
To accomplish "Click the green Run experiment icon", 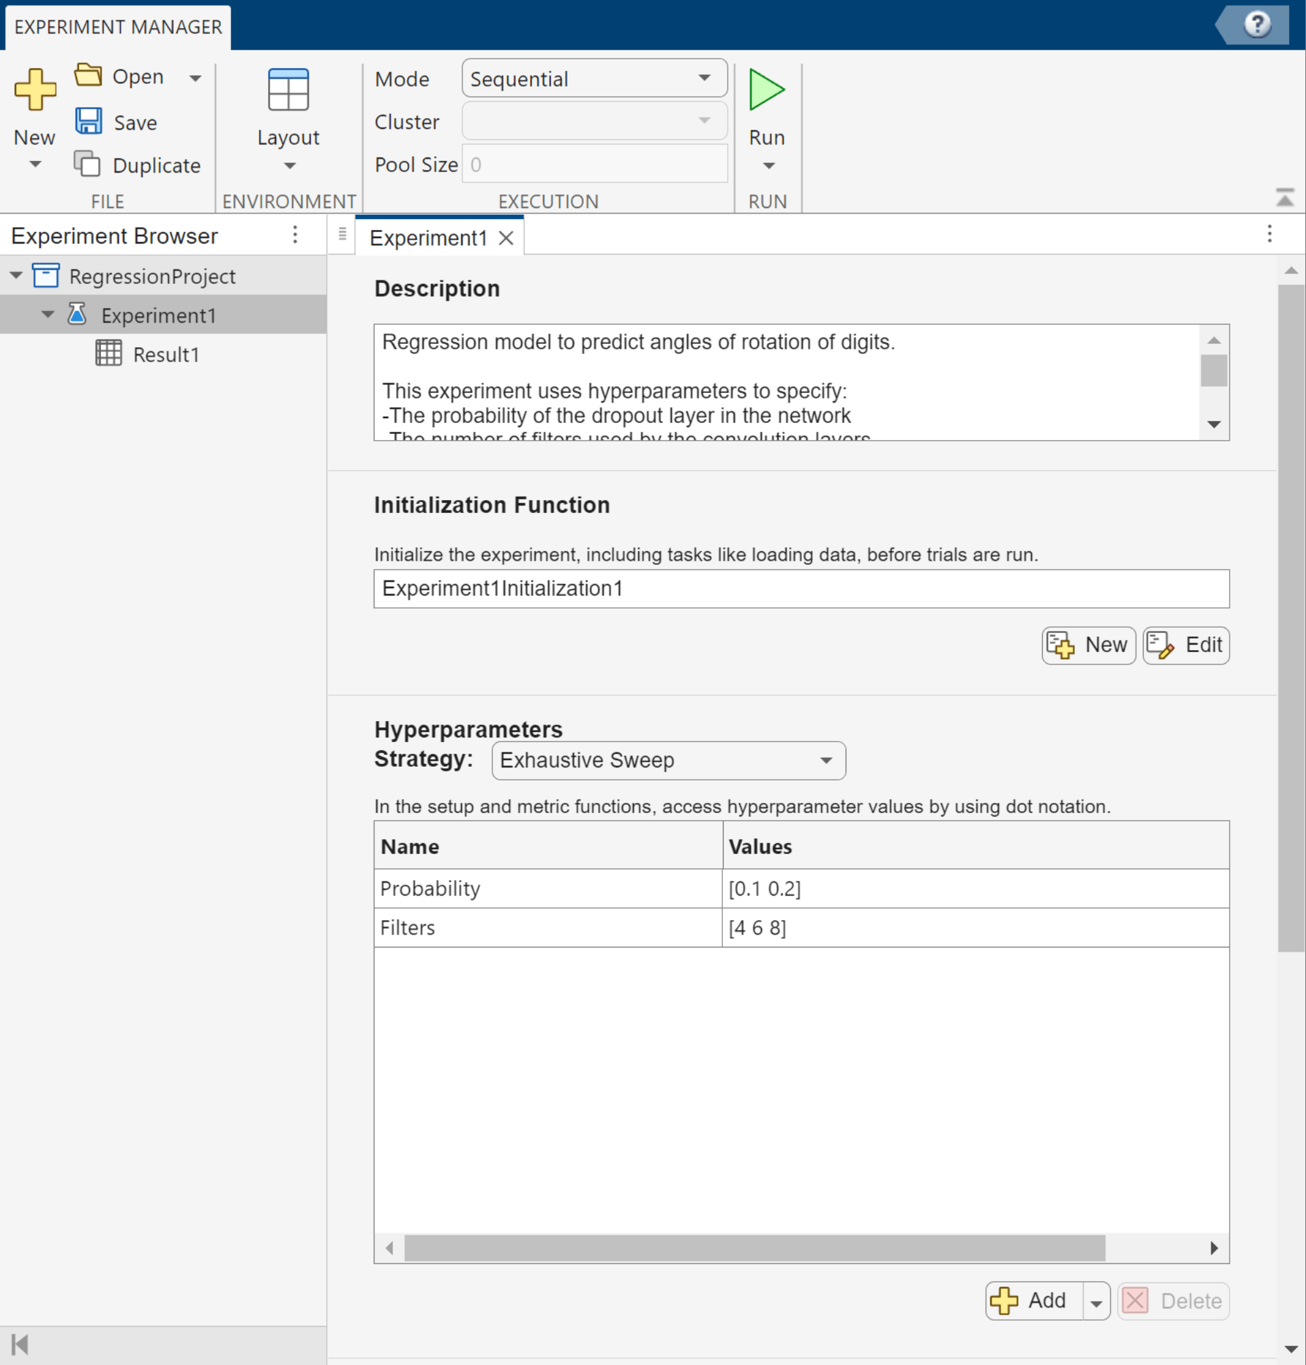I will click(767, 90).
